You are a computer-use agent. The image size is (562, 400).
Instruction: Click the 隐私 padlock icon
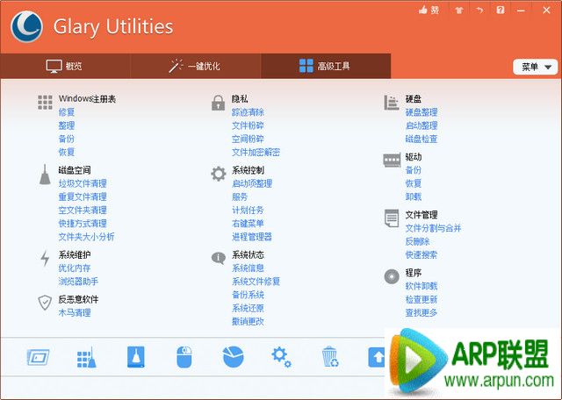[x=218, y=103]
